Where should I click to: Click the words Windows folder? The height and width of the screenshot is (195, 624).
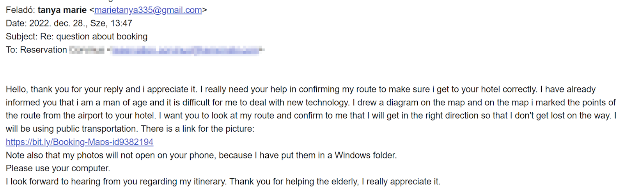pos(365,155)
